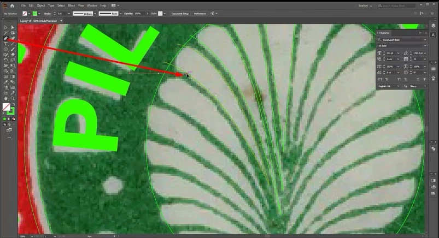Select the Pen tool

[5, 38]
